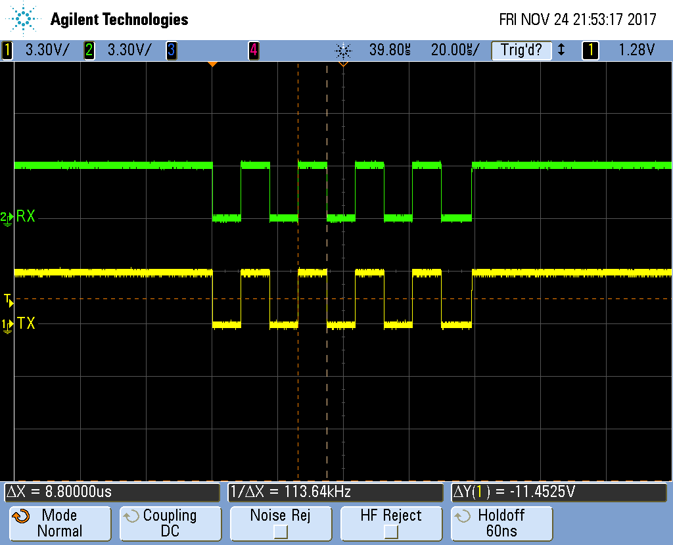Viewport: 673px width, 545px height.
Task: Click the channel 1 TX ground marker
Action: point(7,323)
